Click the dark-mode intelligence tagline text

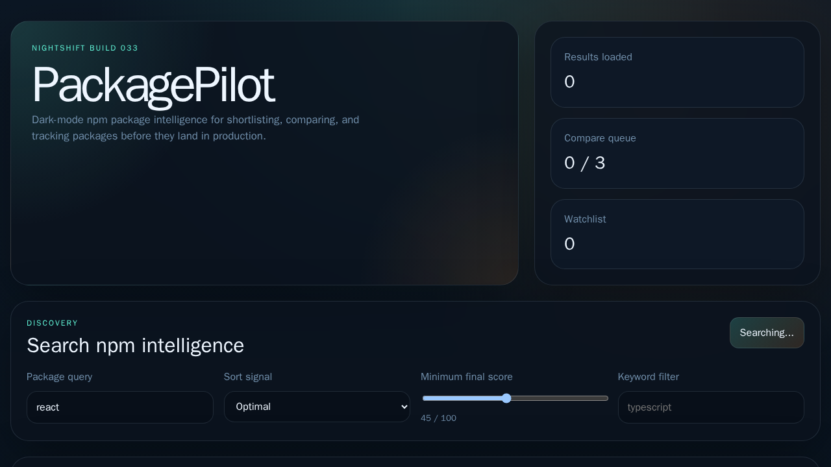[x=195, y=128]
